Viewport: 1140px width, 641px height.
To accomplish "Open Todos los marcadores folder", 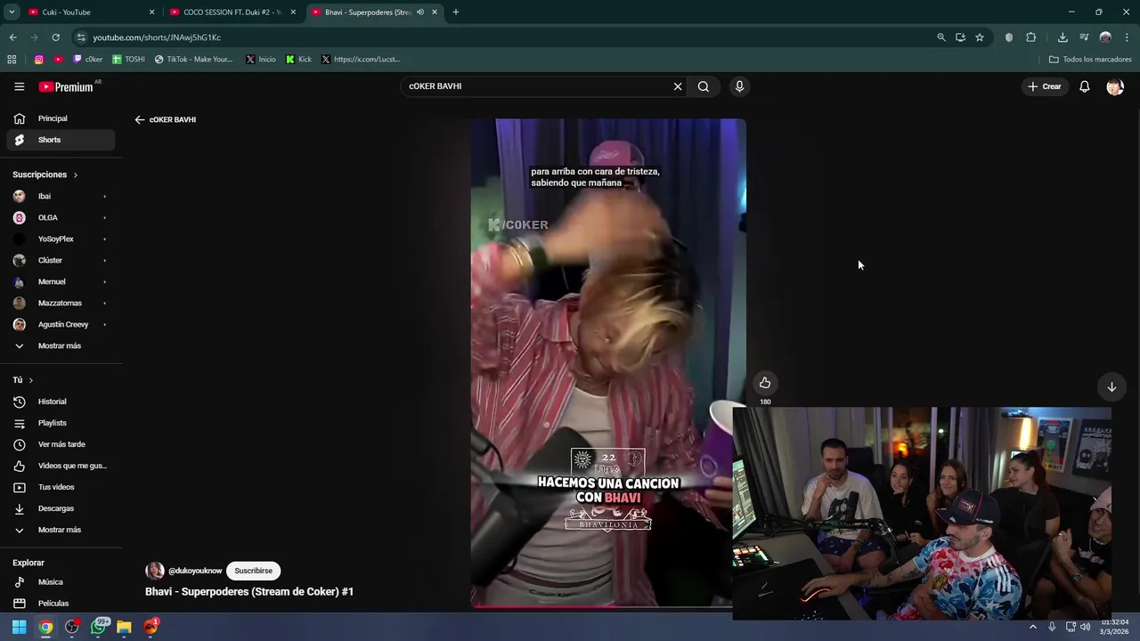I will (1090, 60).
